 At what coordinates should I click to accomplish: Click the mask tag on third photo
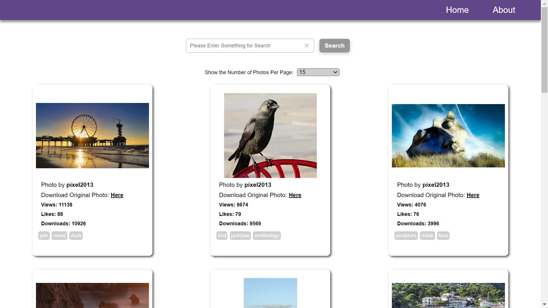[x=428, y=235]
